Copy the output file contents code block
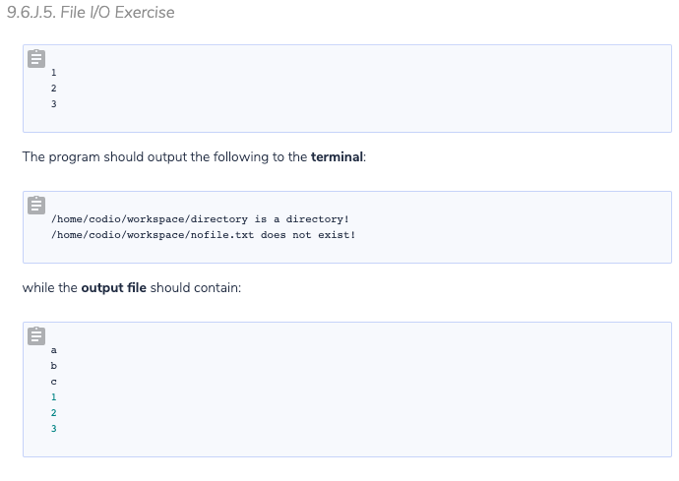Screen dimensions: 679x481 [x=36, y=335]
